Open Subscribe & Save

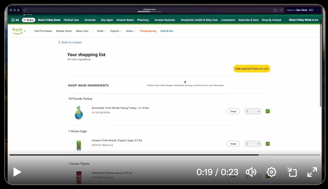[x=248, y=20]
